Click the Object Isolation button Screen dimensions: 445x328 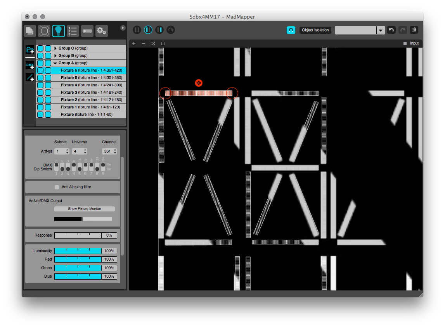pyautogui.click(x=315, y=30)
